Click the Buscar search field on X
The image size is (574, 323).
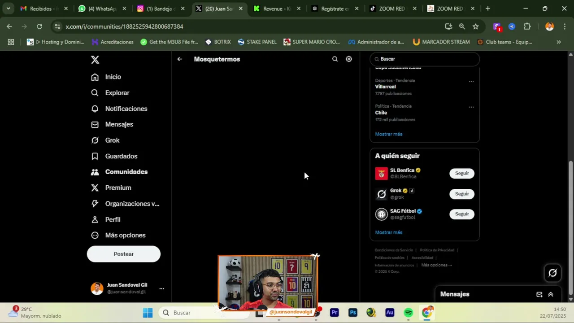point(425,59)
